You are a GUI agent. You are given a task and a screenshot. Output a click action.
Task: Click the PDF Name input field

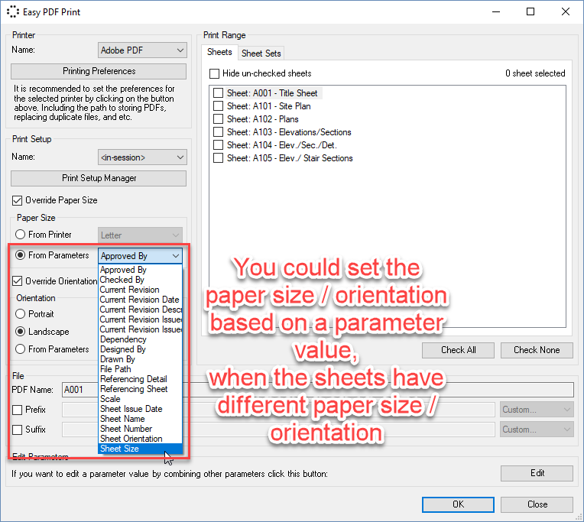pyautogui.click(x=317, y=390)
